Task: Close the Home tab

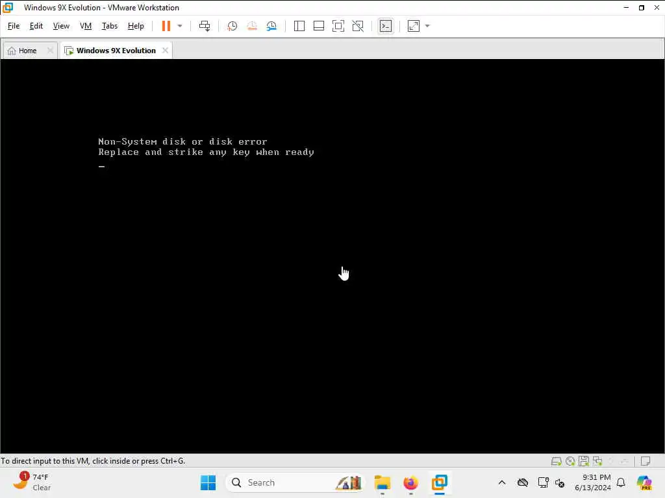Action: pos(50,51)
